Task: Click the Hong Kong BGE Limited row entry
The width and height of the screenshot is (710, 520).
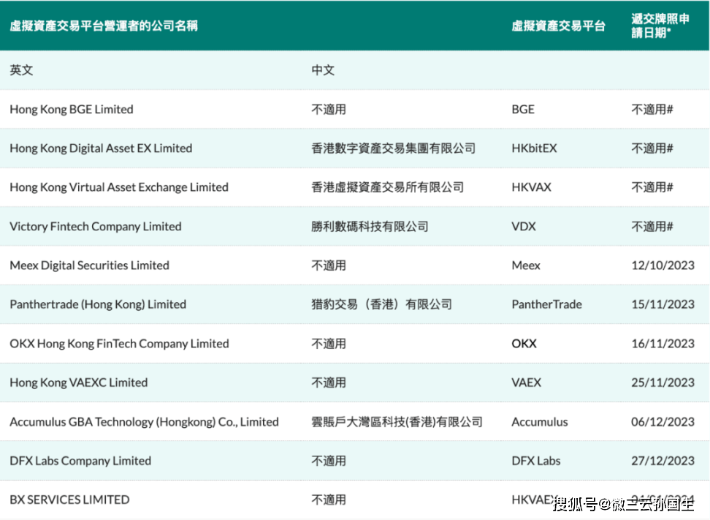Action: coord(71,109)
